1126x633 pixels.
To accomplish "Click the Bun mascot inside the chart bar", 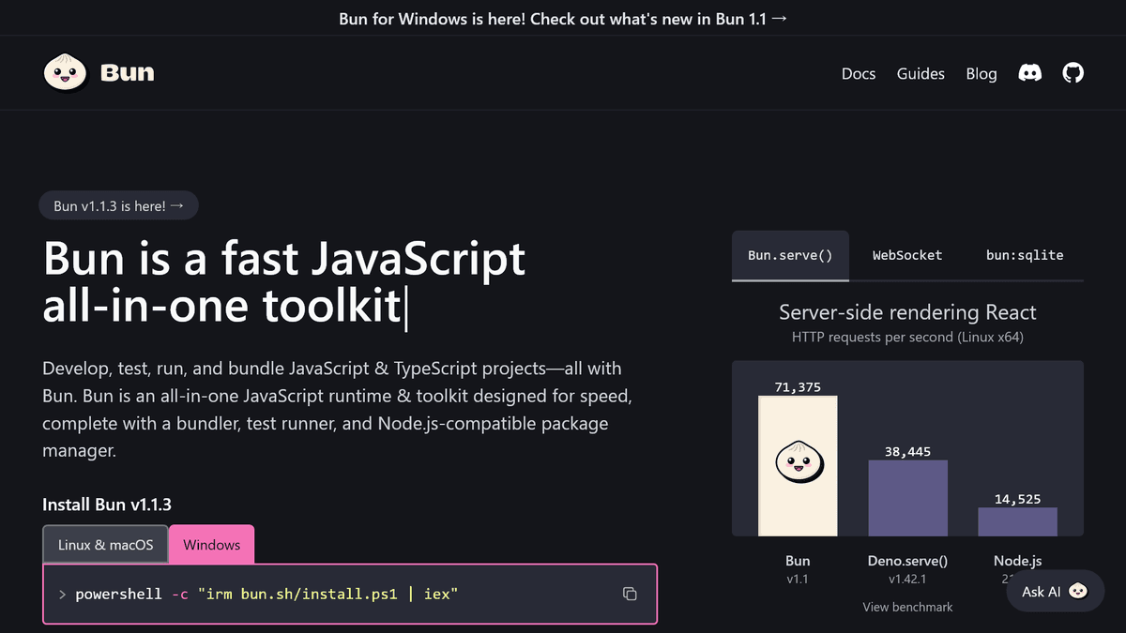I will [x=798, y=461].
